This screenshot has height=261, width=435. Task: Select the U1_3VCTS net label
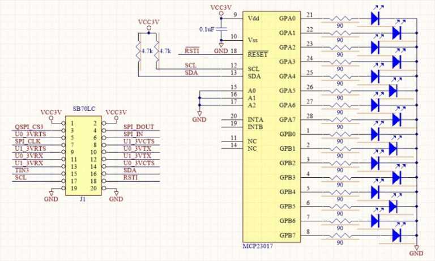click(x=139, y=141)
